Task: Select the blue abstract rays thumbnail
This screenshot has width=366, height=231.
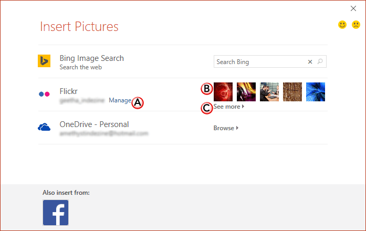Action: pos(316,92)
